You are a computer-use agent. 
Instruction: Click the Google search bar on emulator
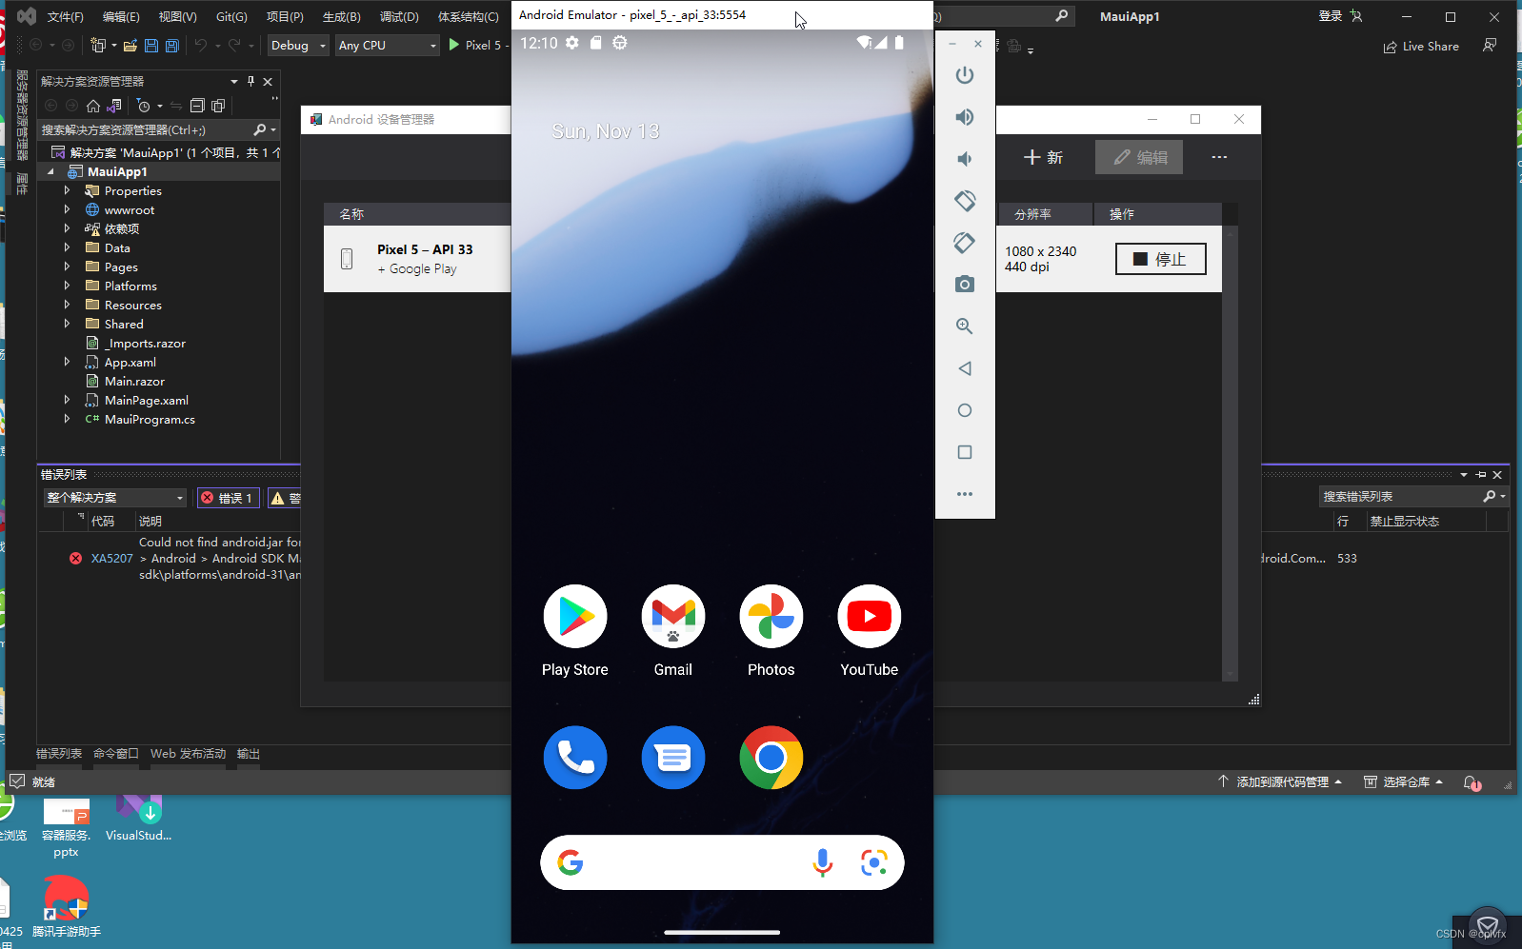686,862
